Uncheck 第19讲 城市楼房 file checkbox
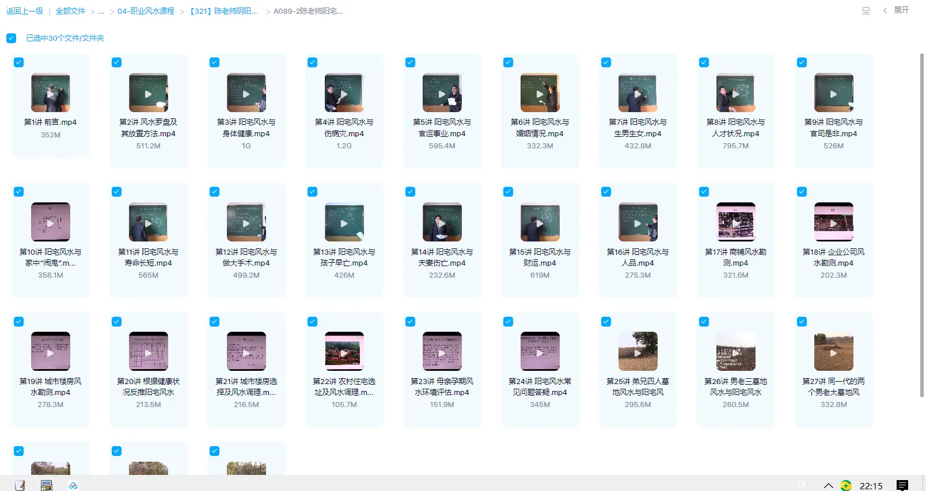The height and width of the screenshot is (491, 926). coord(19,321)
